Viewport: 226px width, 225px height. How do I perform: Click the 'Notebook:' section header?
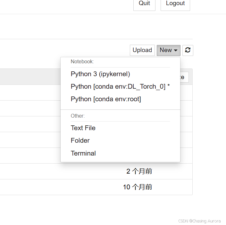tap(82, 61)
